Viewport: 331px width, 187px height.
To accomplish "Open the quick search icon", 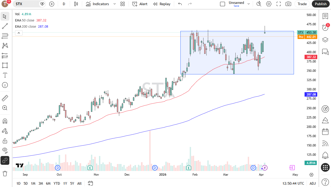I will [x=259, y=4].
